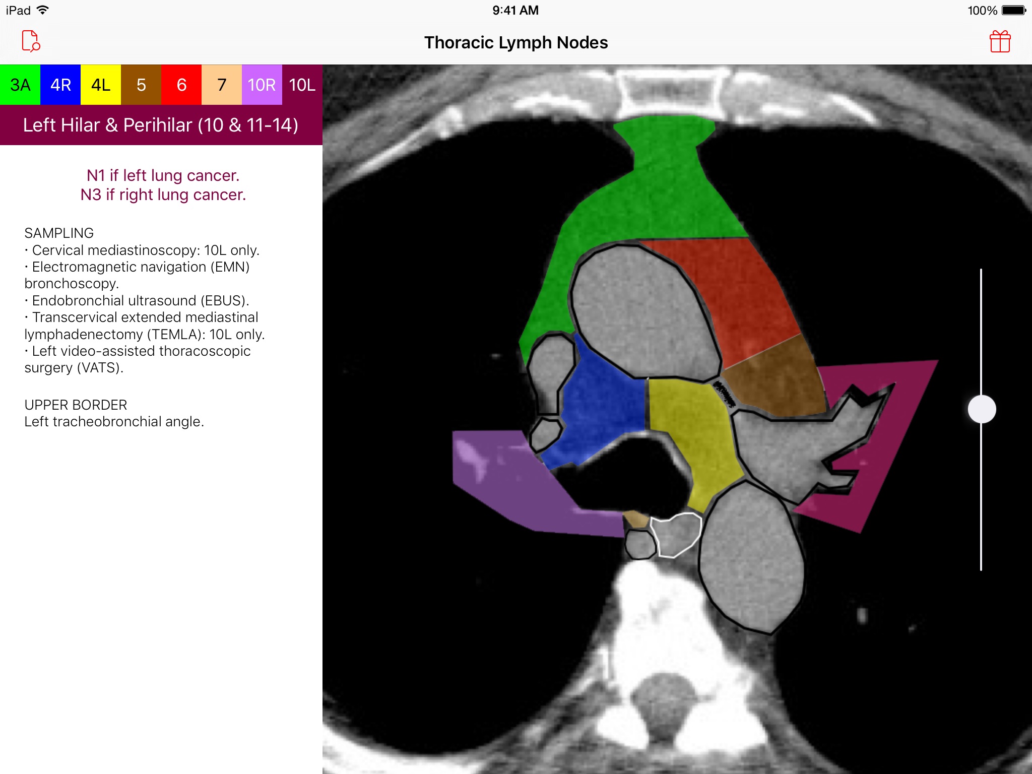Select the peach station 7 tab
Image resolution: width=1032 pixels, height=774 pixels.
[x=222, y=85]
